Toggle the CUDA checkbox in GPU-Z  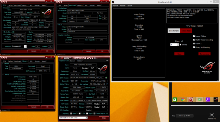[x=80, y=114]
